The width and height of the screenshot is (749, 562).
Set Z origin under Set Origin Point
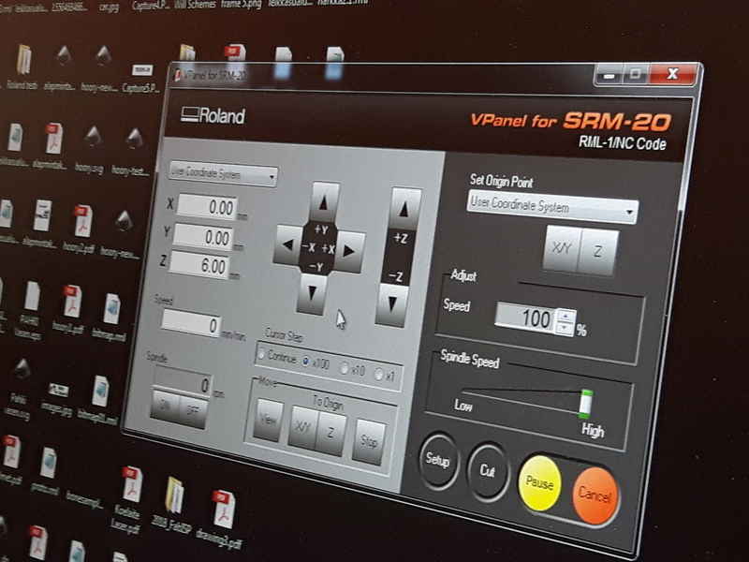(x=597, y=252)
